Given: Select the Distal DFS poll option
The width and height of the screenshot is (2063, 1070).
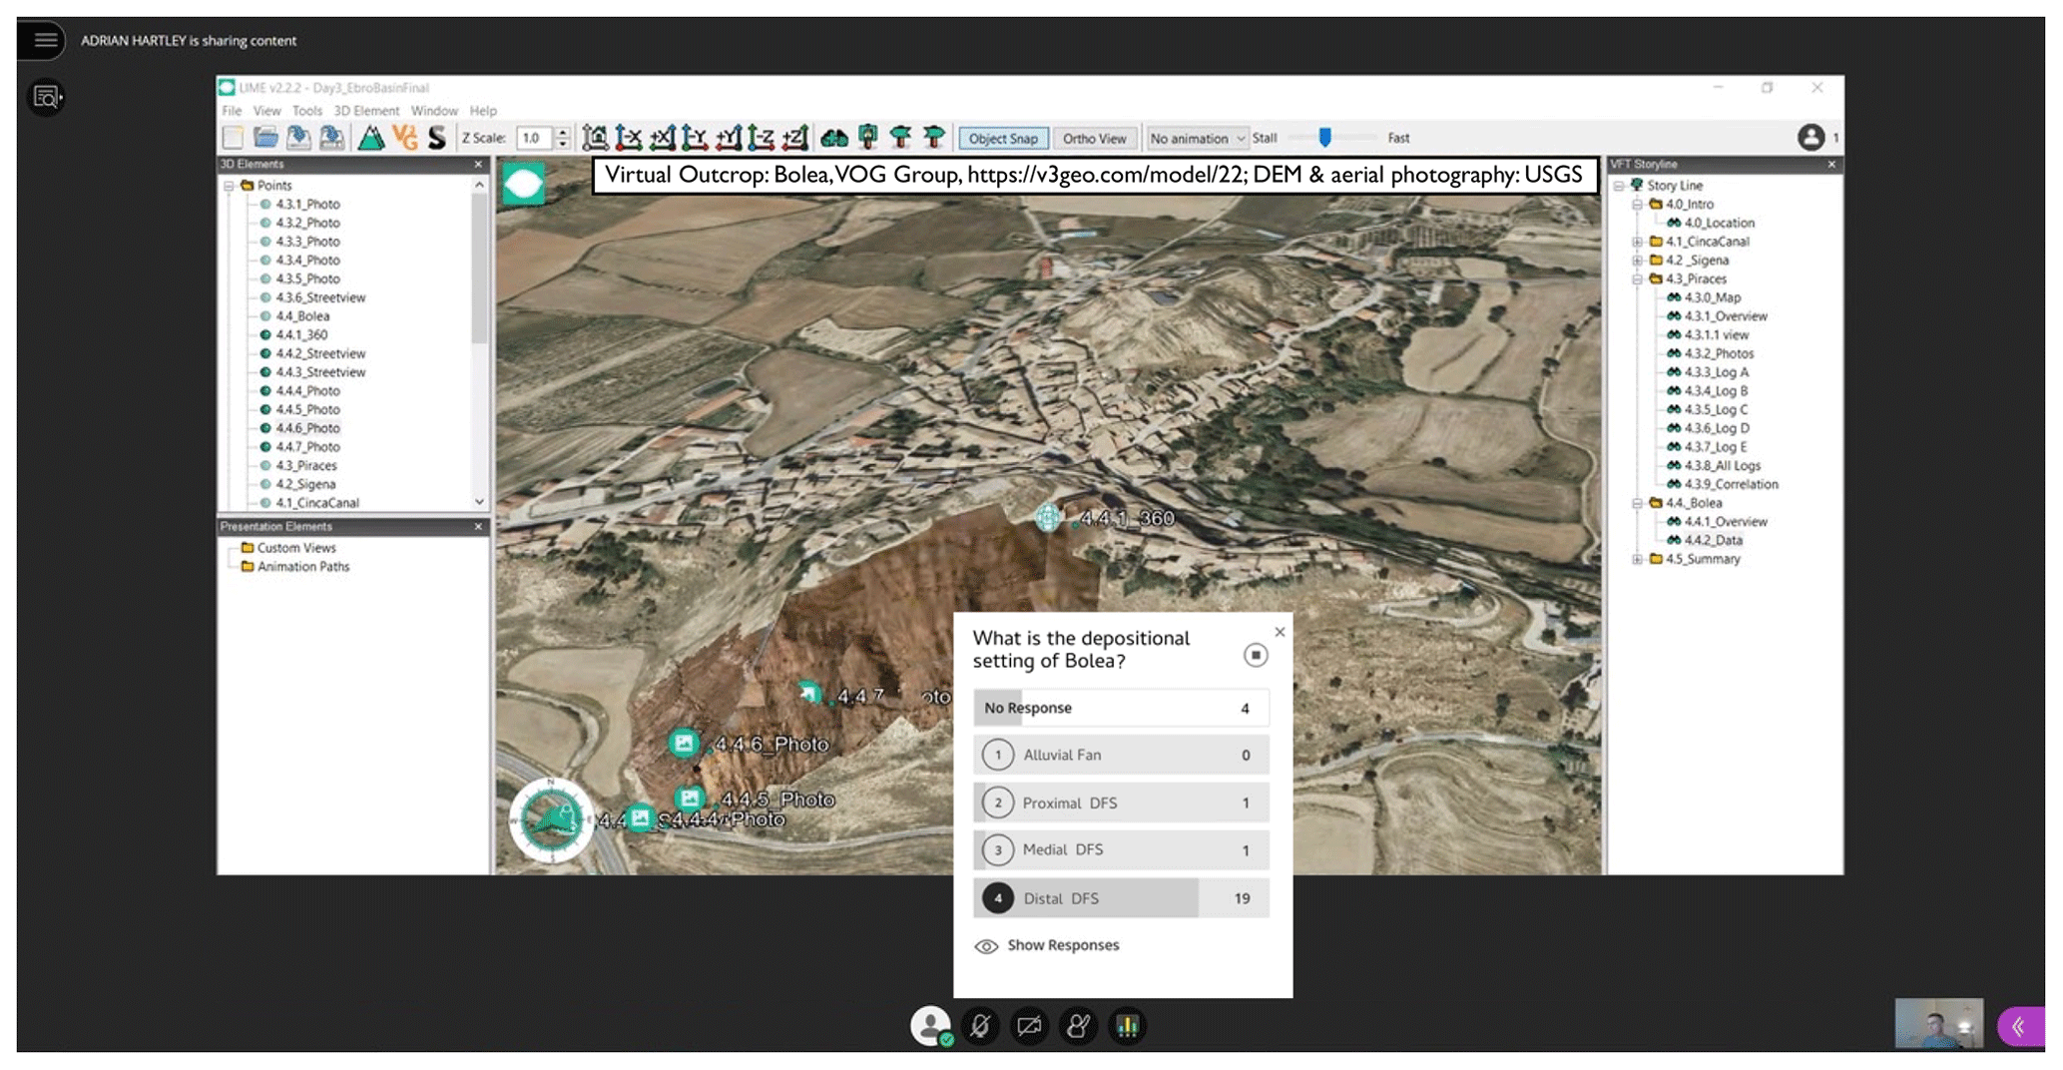Looking at the screenshot, I should pos(1120,898).
